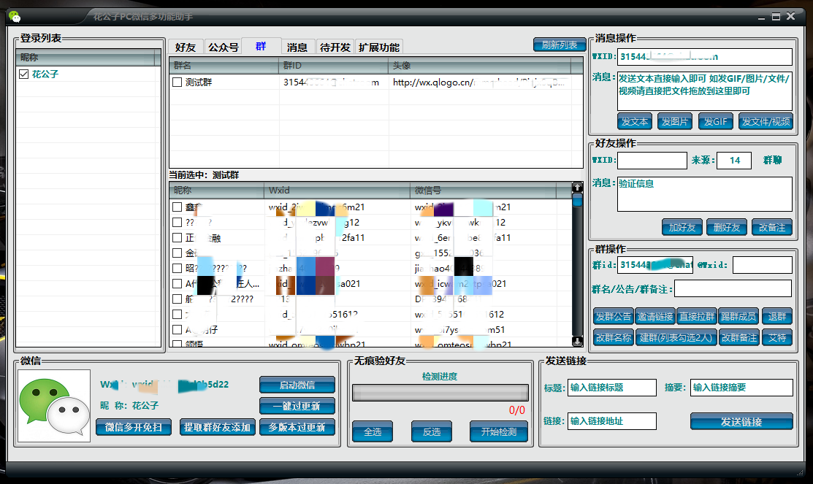813x484 pixels.
Task: Focus the 群名/公告/群备注 input field
Action: point(733,288)
